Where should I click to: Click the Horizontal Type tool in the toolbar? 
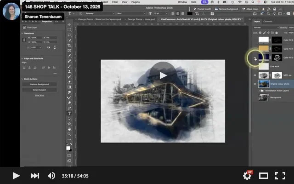click(69, 114)
